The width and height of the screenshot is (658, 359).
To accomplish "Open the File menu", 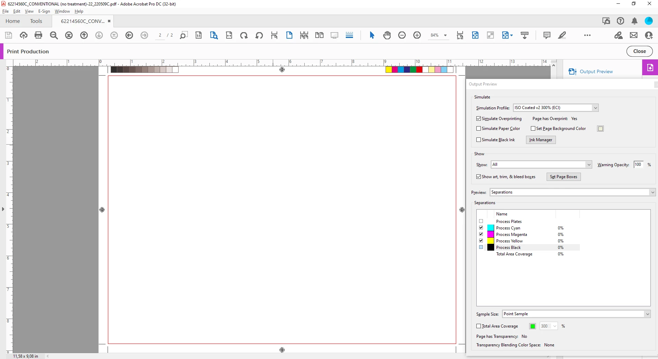I will pos(5,11).
